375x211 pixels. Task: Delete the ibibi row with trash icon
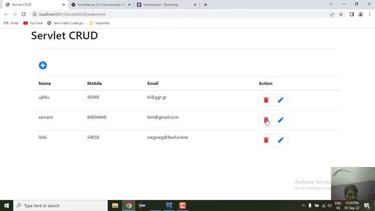click(x=266, y=140)
